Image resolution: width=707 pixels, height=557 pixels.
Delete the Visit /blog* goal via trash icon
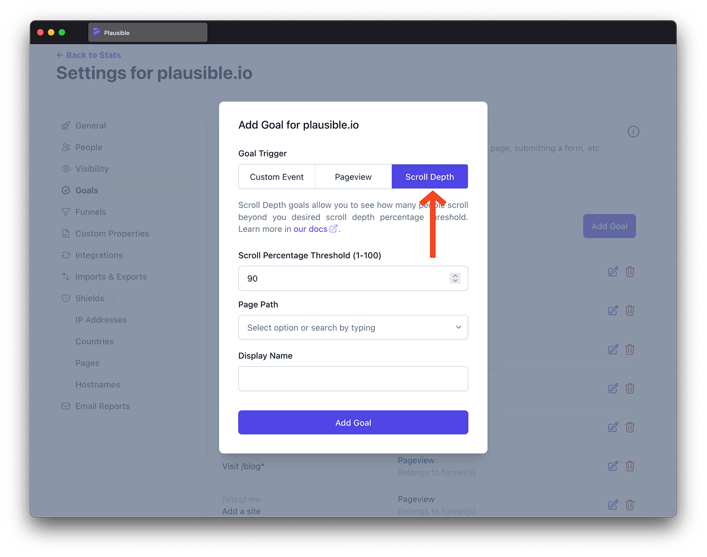630,466
